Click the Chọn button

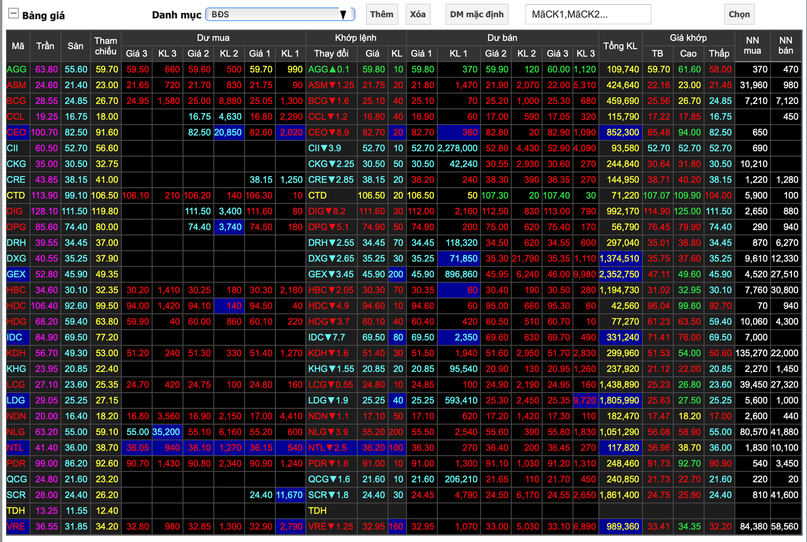pos(739,15)
